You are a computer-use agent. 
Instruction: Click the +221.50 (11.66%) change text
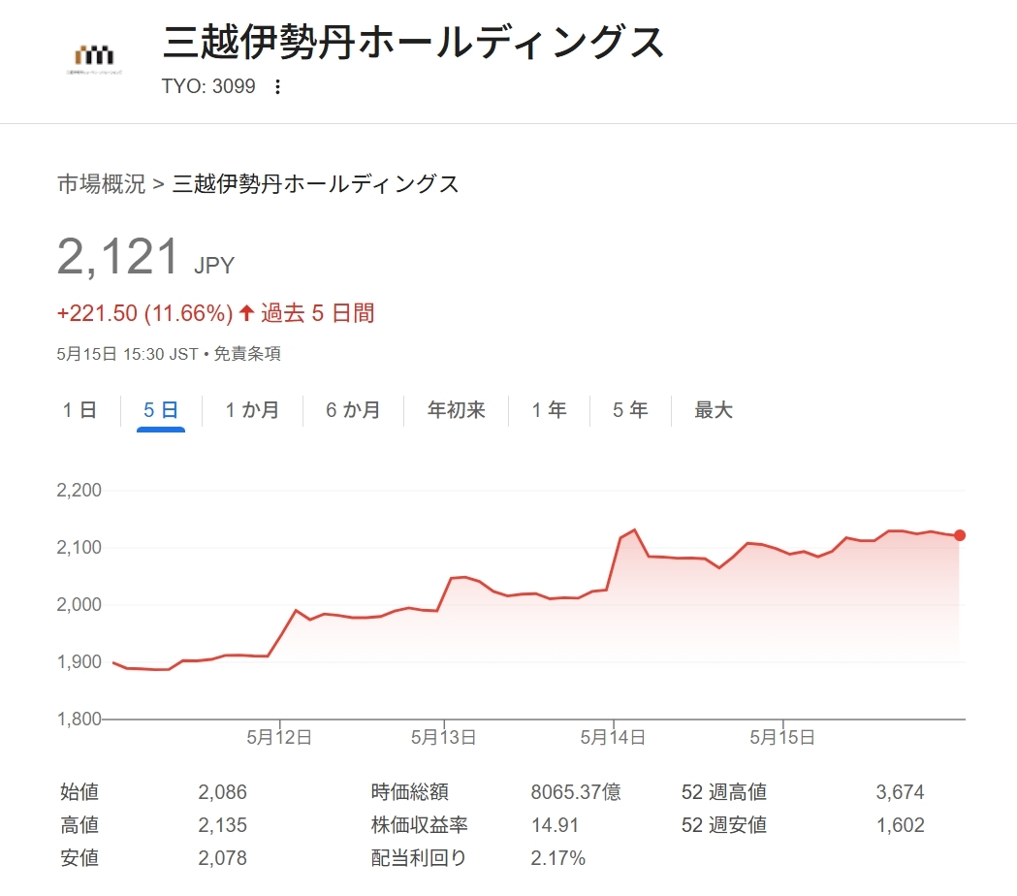(x=144, y=313)
